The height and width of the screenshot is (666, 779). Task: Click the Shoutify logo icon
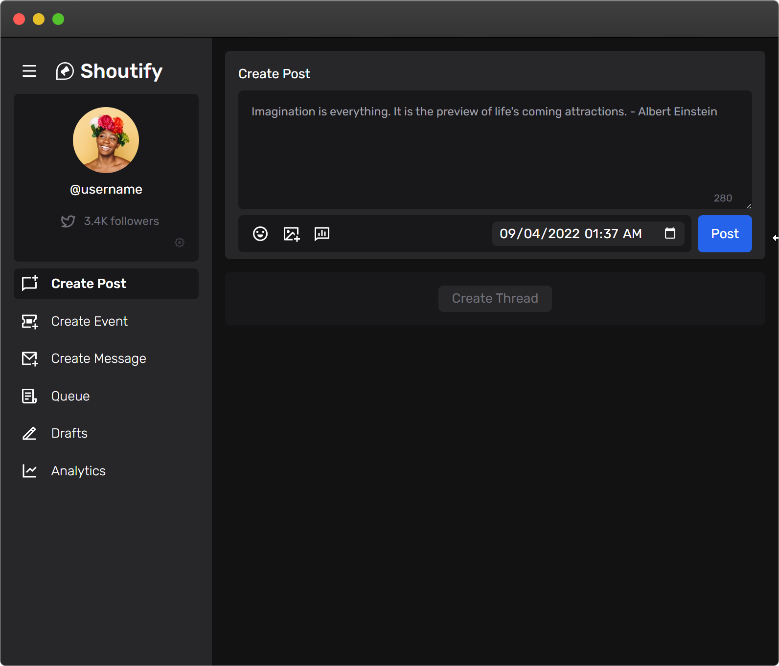click(65, 71)
